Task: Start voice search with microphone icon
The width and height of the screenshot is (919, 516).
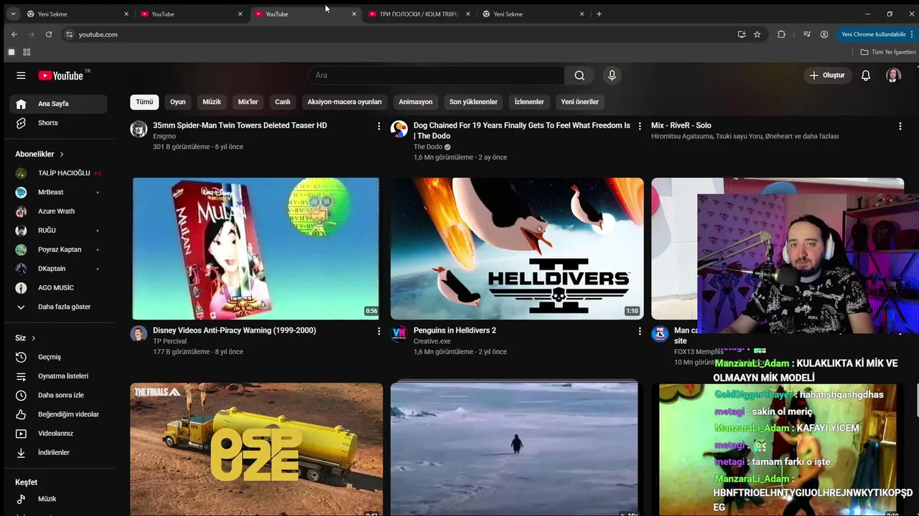Action: point(612,75)
